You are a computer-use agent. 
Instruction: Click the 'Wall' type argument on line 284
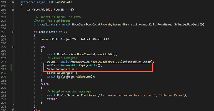click(x=92, y=65)
